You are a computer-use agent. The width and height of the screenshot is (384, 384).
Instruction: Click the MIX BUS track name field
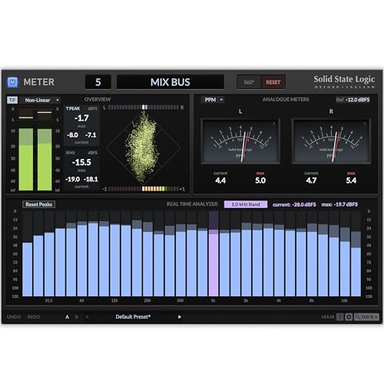click(x=170, y=82)
